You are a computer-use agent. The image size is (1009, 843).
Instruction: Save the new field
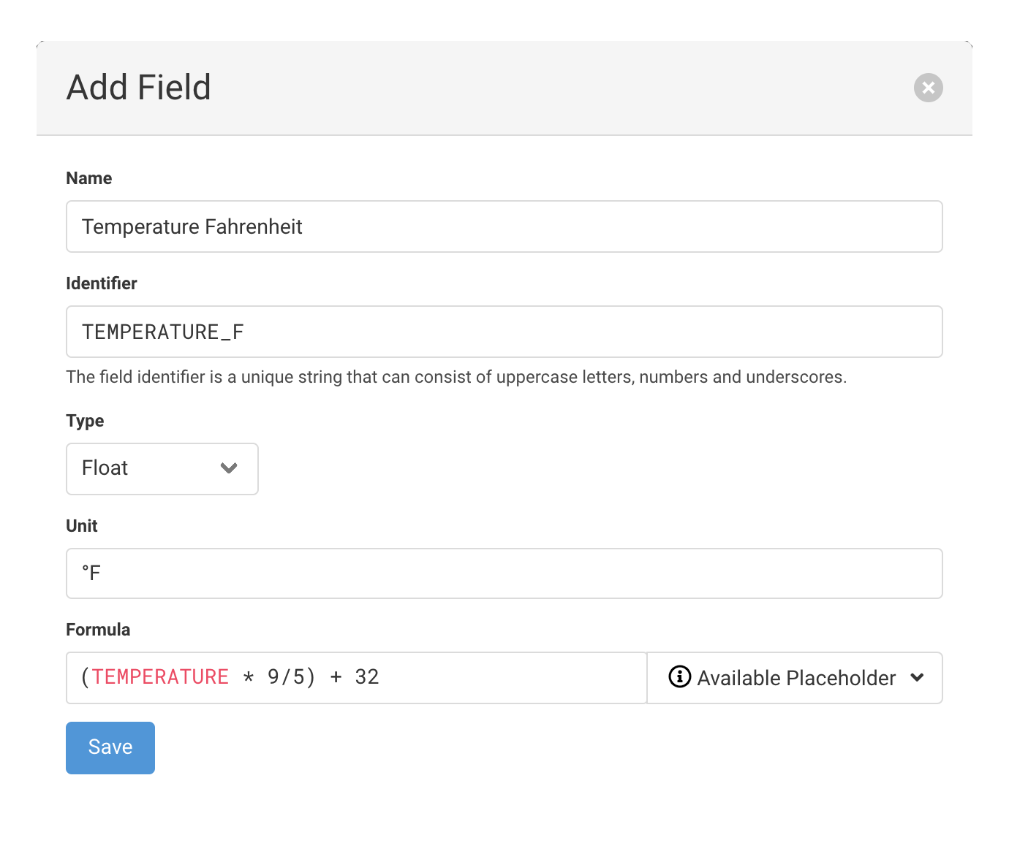click(110, 748)
